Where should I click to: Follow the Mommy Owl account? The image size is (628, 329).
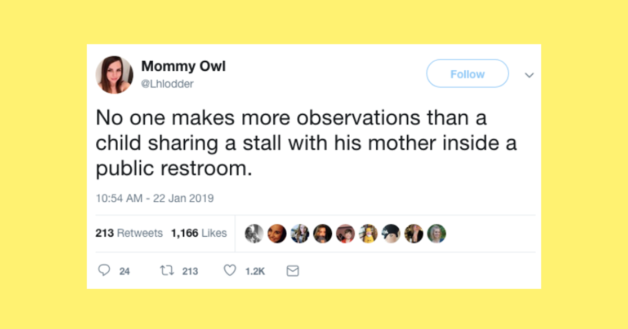pos(467,73)
